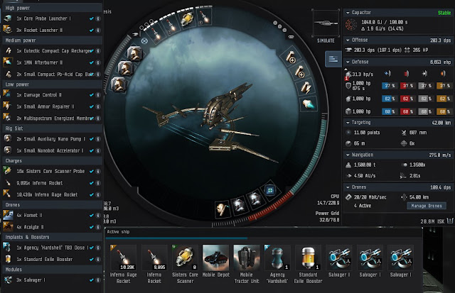This screenshot has width=455, height=293.
Task: Click the blue shield EM resistance 37% bar
Action: [390, 86]
